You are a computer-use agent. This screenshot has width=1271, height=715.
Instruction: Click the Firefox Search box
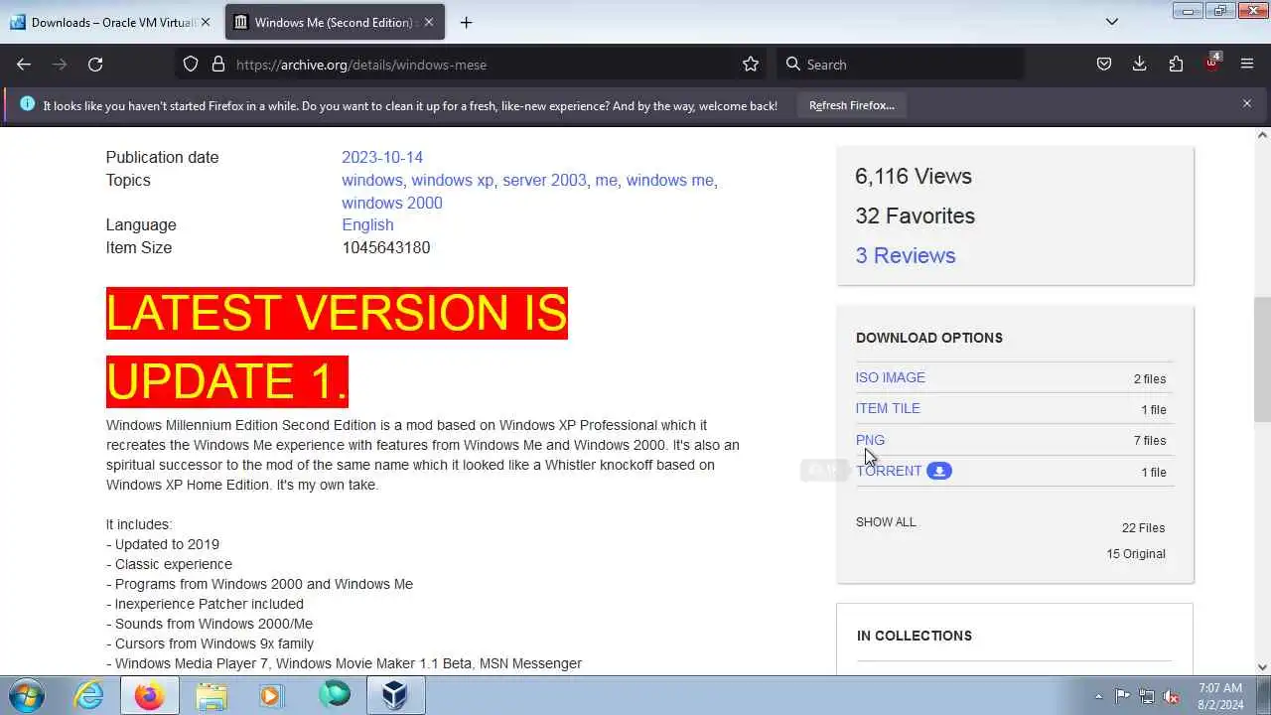[899, 65]
